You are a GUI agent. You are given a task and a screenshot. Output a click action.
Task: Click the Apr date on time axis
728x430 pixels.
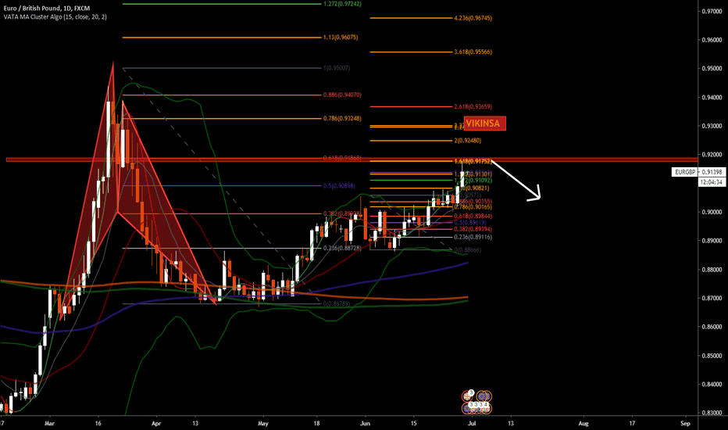tap(156, 424)
